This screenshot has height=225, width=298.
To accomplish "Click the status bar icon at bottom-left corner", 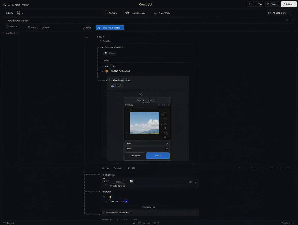I will [4, 223].
